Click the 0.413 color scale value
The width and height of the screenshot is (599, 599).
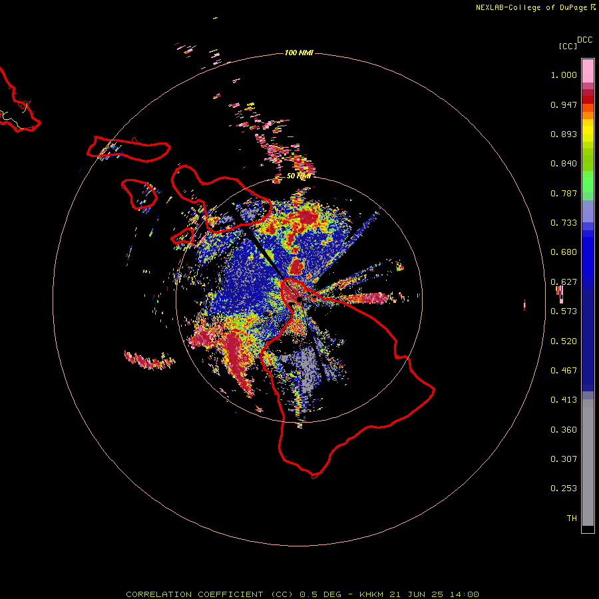tap(564, 400)
